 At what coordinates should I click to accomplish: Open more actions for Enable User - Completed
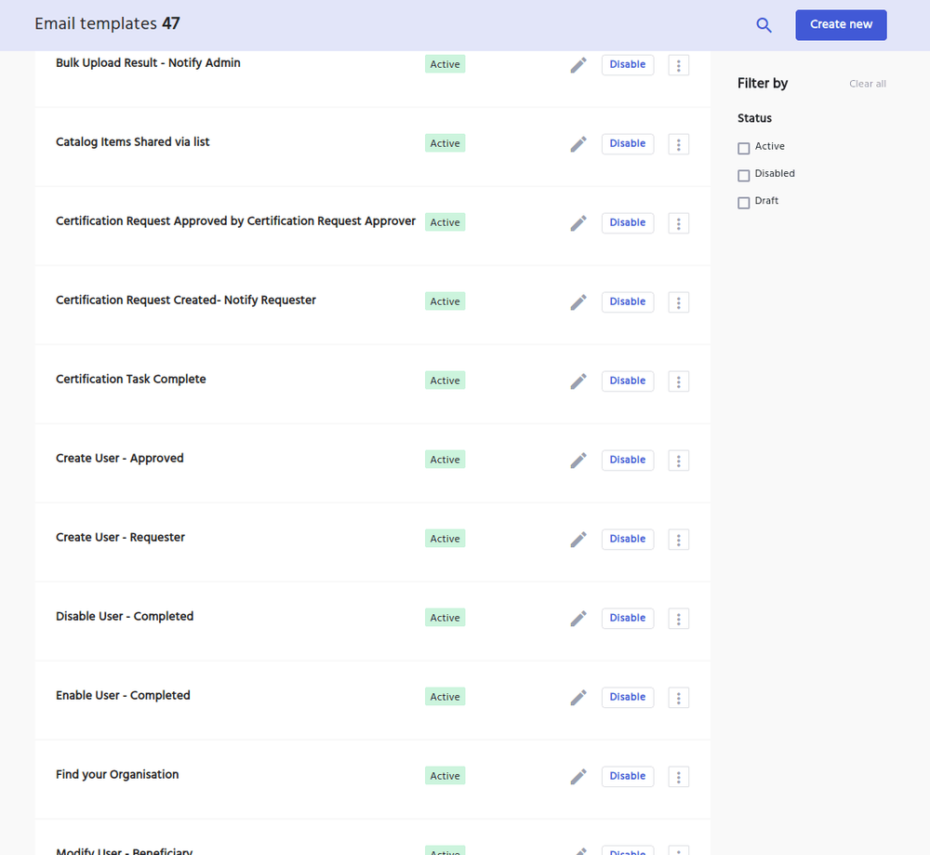pyautogui.click(x=678, y=697)
